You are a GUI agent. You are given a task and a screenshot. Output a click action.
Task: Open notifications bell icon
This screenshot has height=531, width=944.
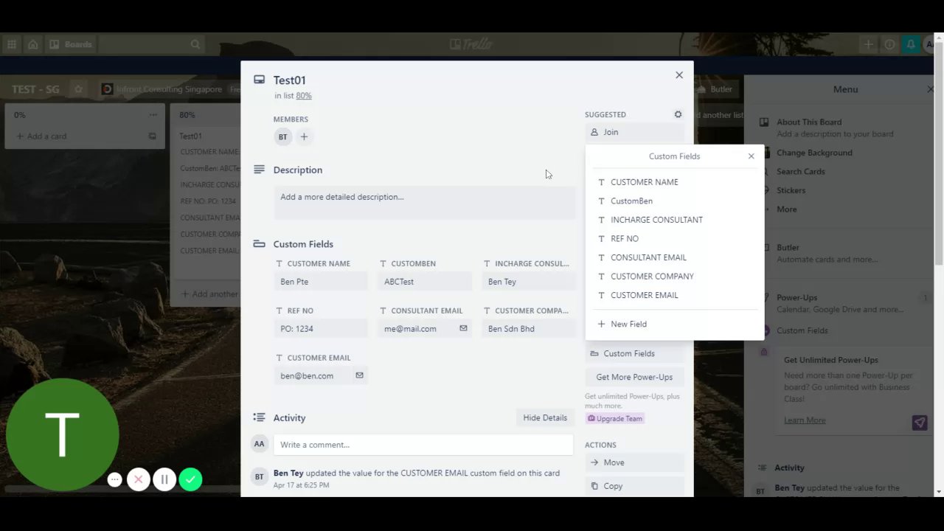[x=912, y=44]
